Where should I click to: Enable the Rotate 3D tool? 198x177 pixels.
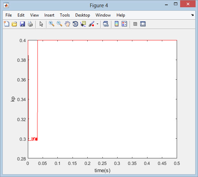coord(75,24)
